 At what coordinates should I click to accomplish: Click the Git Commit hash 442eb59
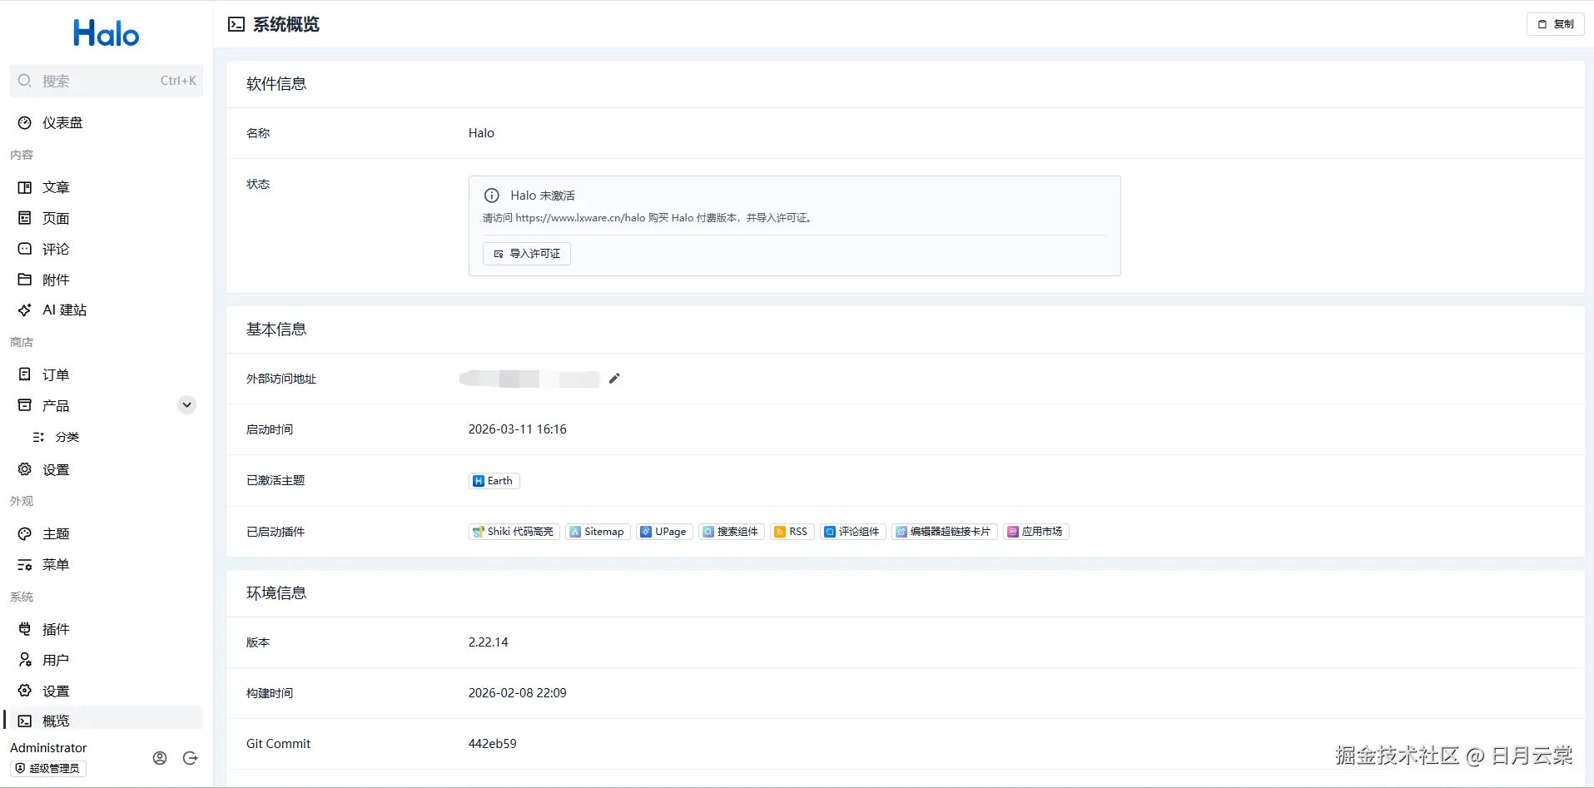(492, 744)
